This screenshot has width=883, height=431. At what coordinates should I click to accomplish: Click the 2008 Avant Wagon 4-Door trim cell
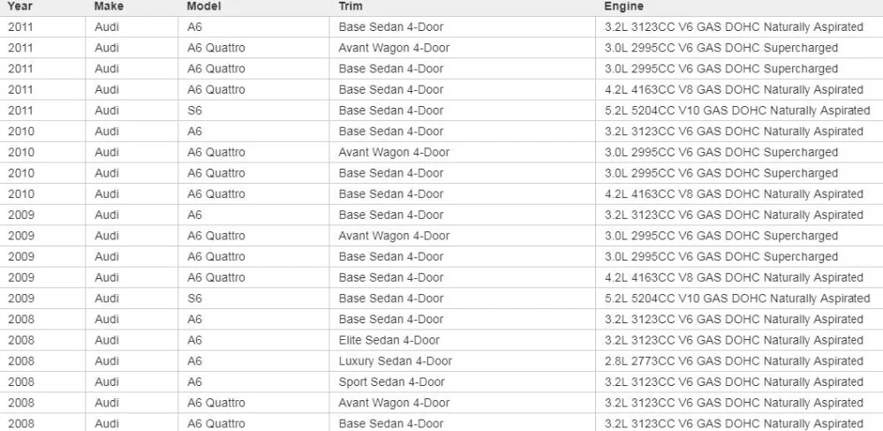[462, 402]
